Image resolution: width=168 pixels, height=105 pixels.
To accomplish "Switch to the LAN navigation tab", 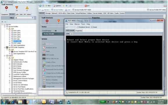I will (x=17, y=14).
